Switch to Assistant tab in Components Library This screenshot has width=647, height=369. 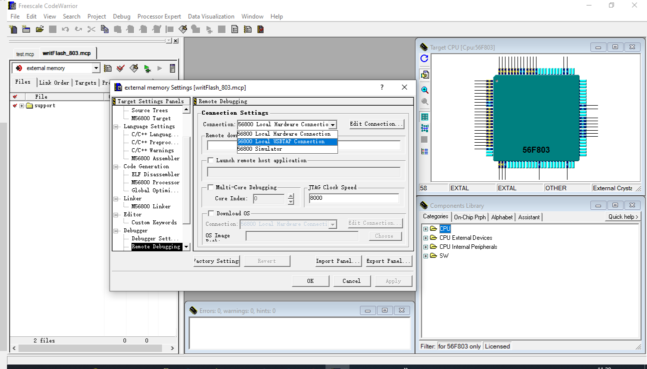(x=529, y=217)
